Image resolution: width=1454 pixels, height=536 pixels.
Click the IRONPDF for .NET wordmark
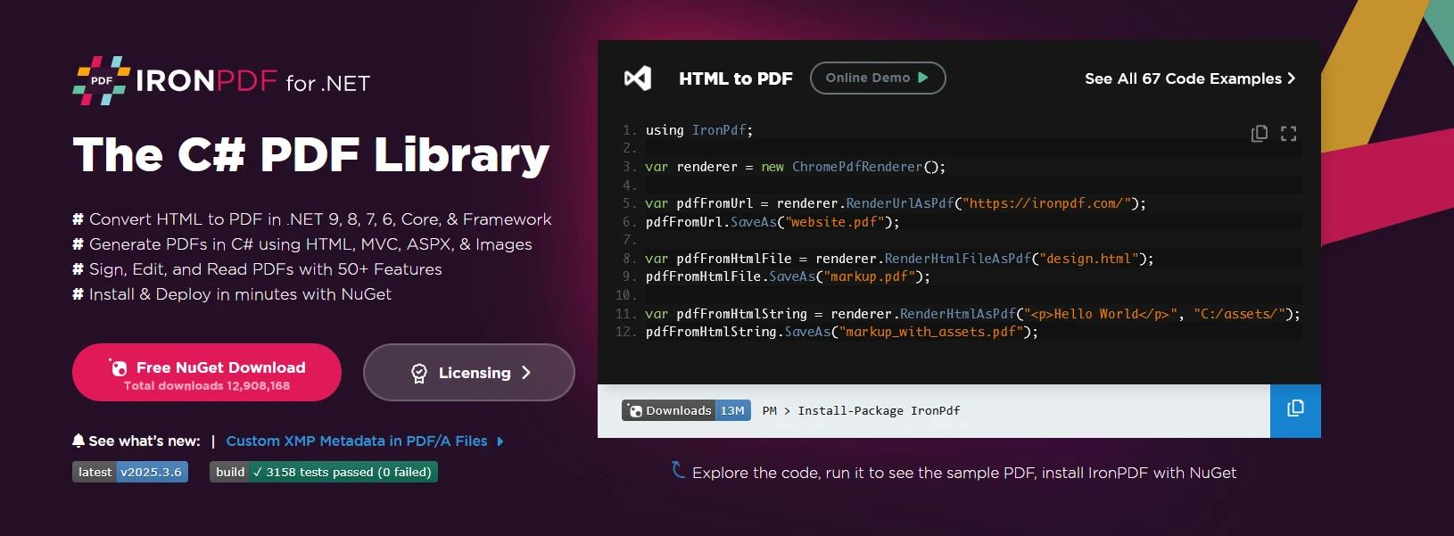(x=252, y=82)
